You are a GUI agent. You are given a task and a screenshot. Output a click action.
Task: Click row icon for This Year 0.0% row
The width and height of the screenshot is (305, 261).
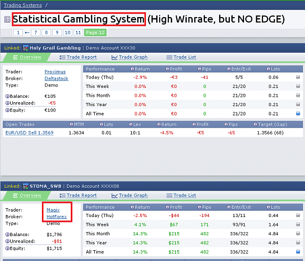coord(298,105)
